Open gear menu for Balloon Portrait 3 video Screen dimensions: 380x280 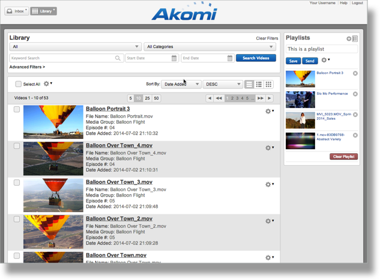click(x=269, y=111)
